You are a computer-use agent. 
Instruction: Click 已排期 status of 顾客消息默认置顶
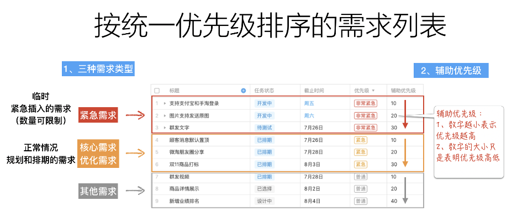tap(265, 140)
